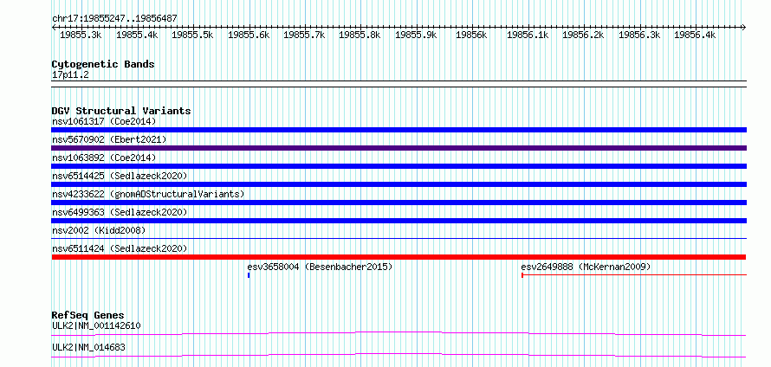Open the nsv1063892 (Coe2014) label
The height and width of the screenshot is (367, 771).
[x=104, y=158]
